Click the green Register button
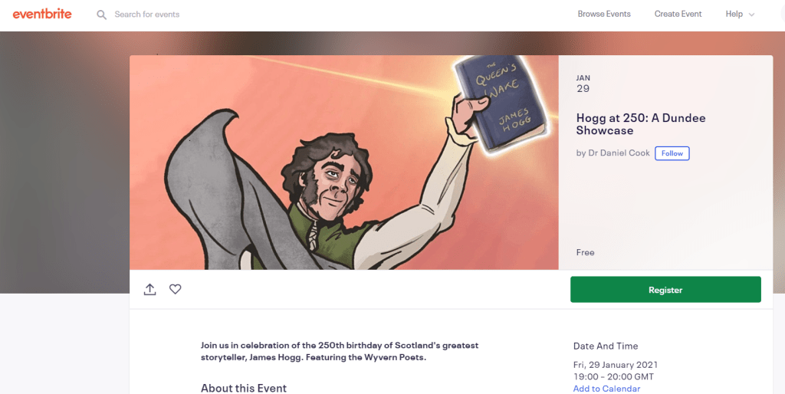 point(665,289)
